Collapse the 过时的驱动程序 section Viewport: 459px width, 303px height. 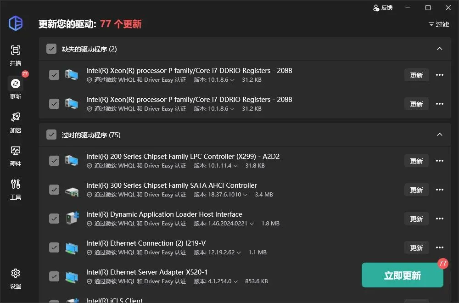[x=439, y=135]
